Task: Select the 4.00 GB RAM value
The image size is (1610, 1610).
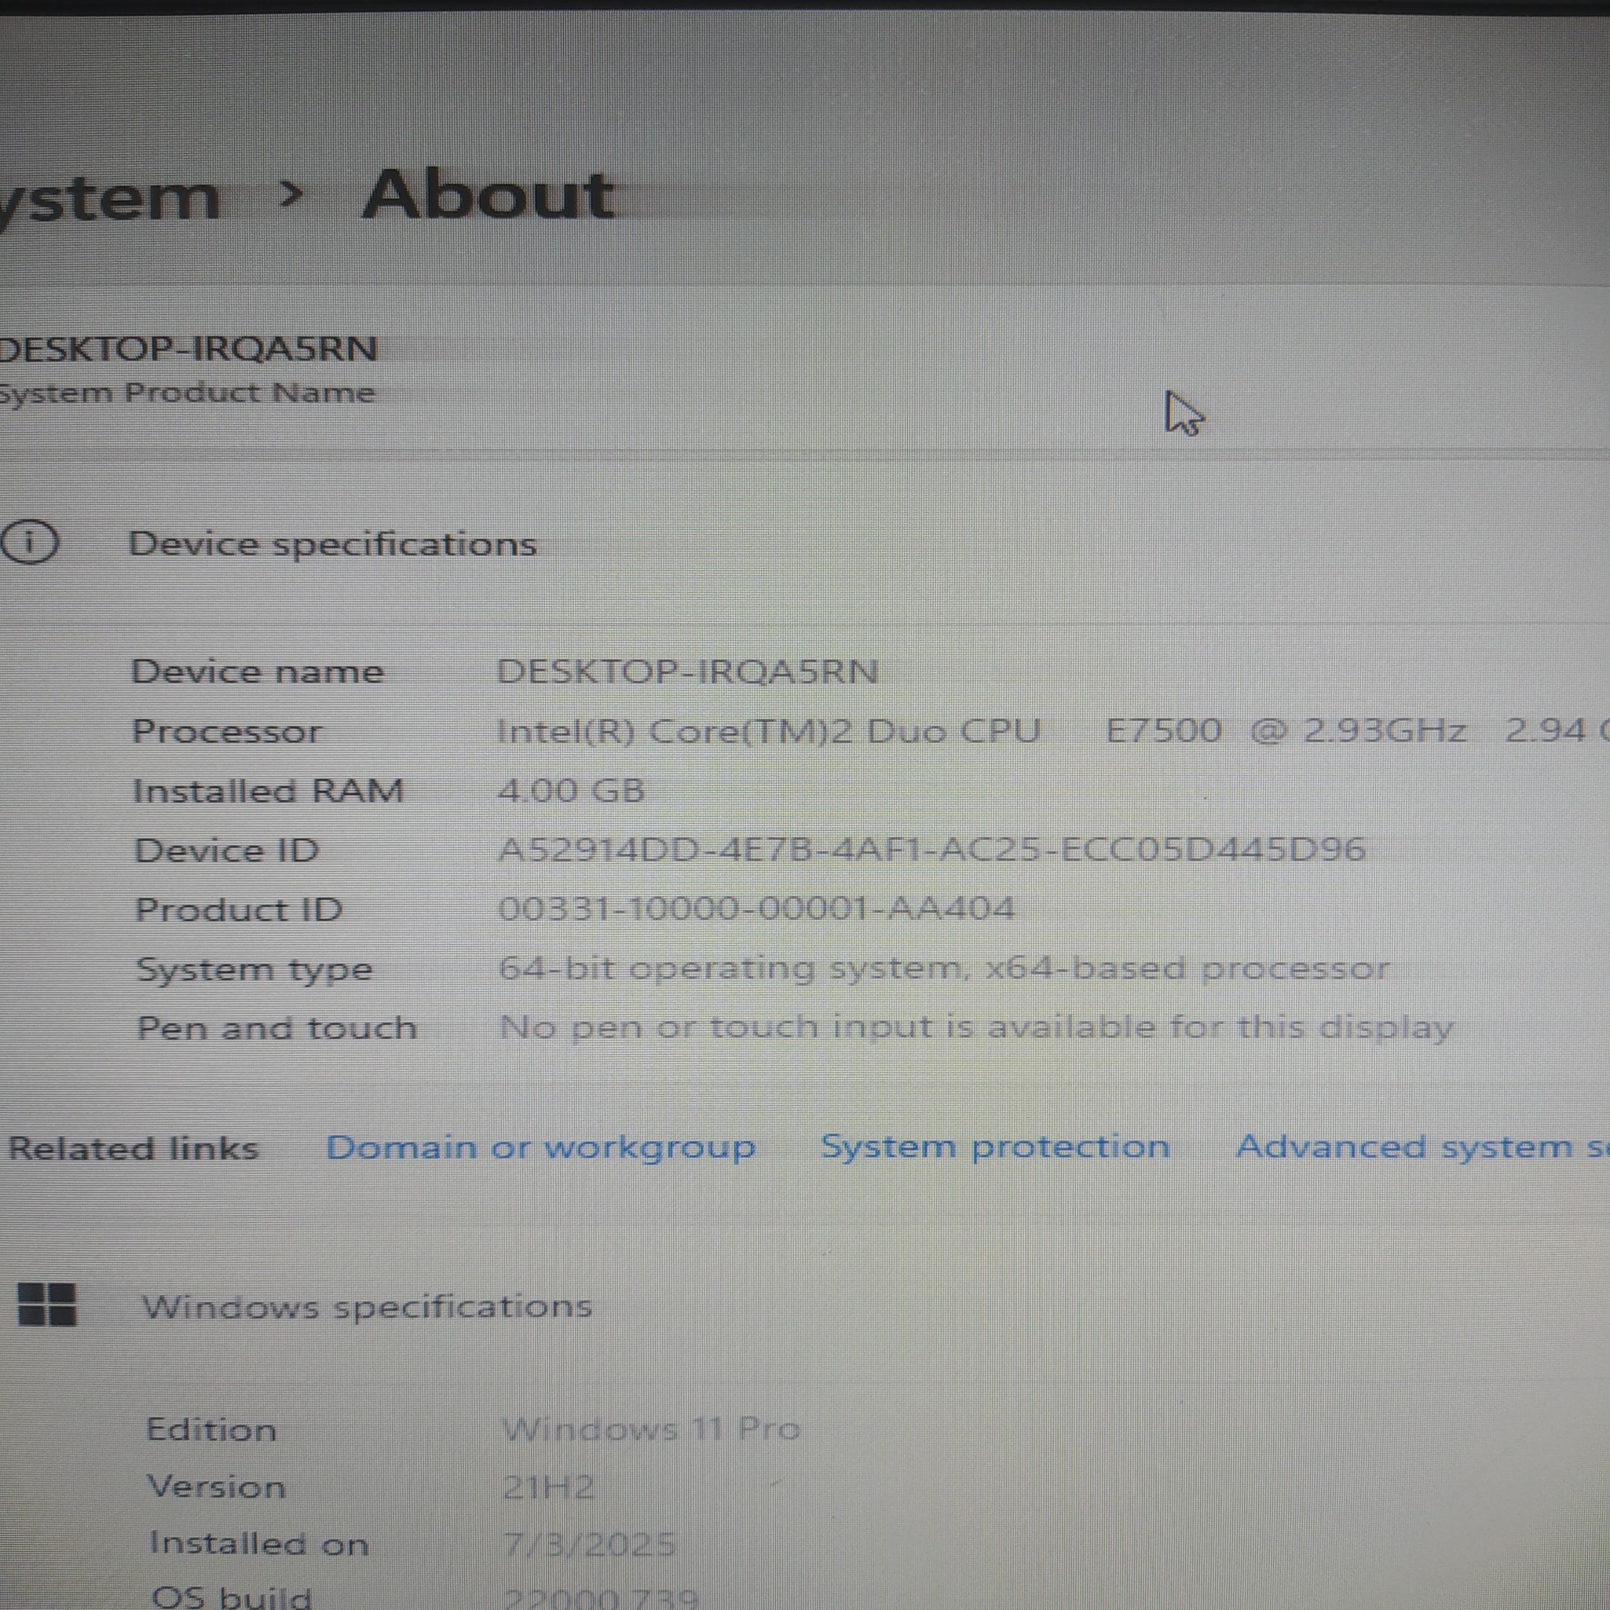Action: 571,791
